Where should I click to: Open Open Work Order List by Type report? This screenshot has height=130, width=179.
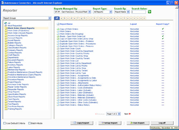pos(73,73)
